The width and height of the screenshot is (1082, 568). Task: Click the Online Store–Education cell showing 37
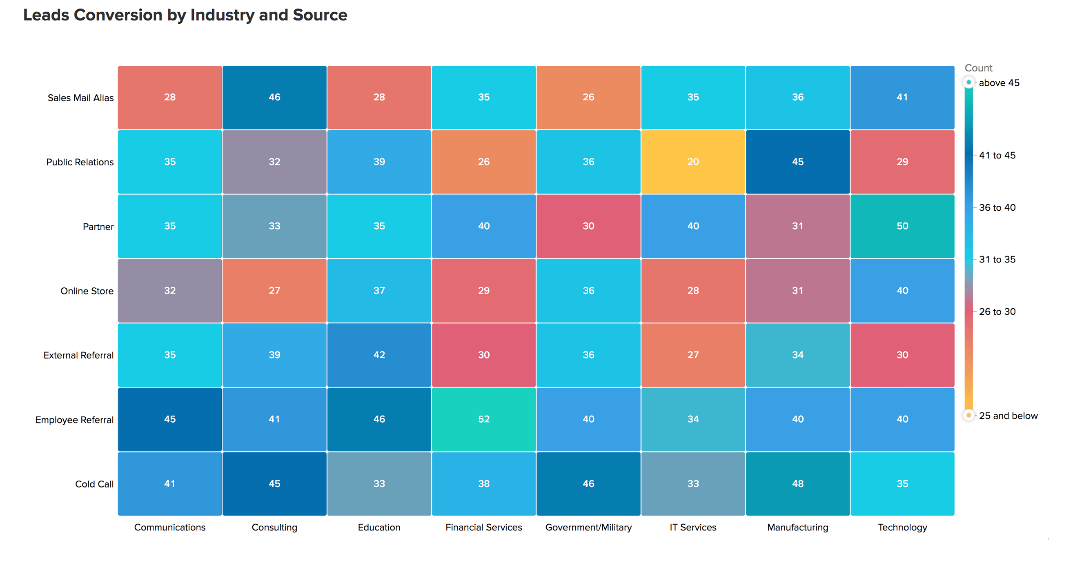(x=379, y=290)
